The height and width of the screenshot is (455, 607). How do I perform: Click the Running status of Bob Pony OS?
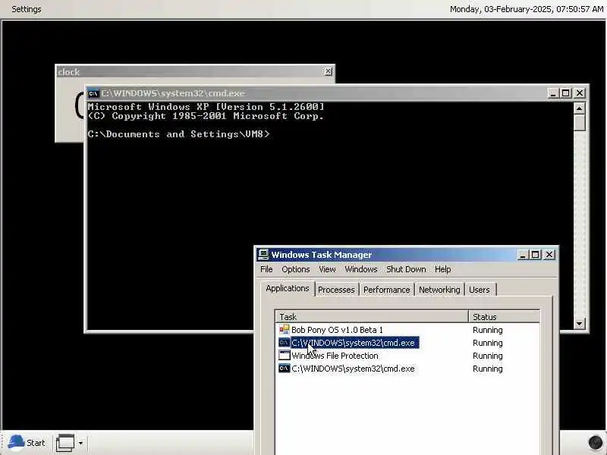[x=487, y=330]
